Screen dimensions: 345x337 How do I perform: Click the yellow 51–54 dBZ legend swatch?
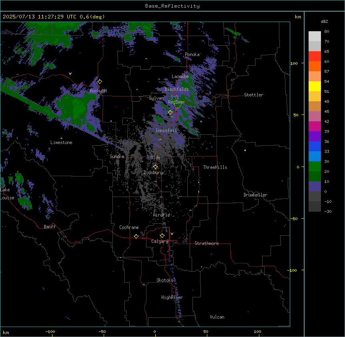[315, 86]
